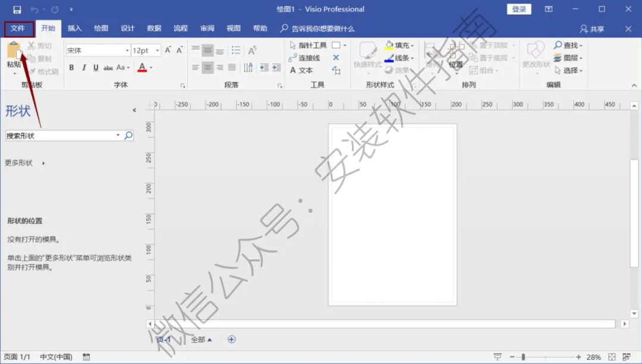Zoom in with the plus button
The image size is (642, 364).
click(578, 357)
